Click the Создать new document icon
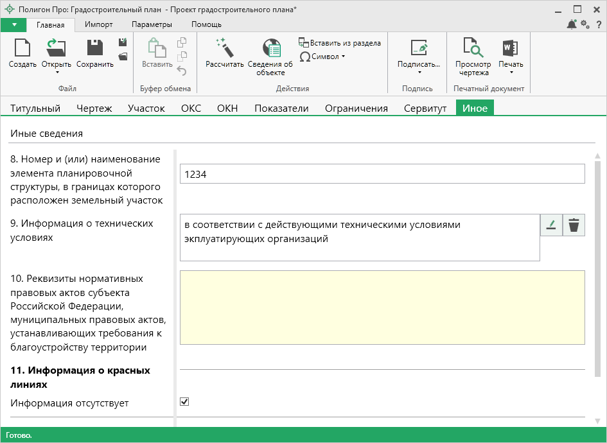Image resolution: width=607 pixels, height=443 pixels. [22, 49]
